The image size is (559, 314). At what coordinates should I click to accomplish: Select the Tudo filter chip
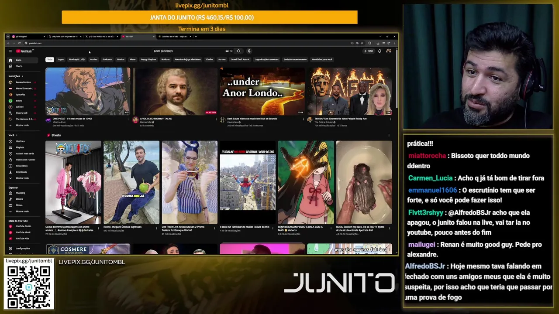tap(50, 59)
